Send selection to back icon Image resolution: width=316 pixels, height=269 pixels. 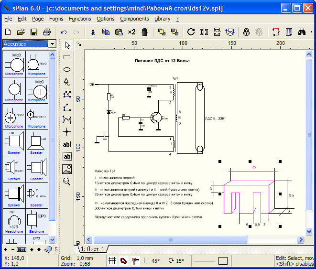point(174,32)
